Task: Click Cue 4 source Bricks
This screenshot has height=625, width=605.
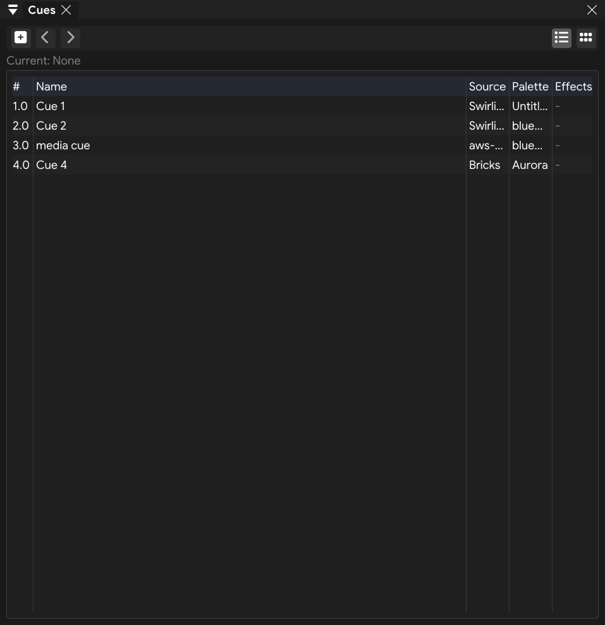Action: (x=484, y=164)
